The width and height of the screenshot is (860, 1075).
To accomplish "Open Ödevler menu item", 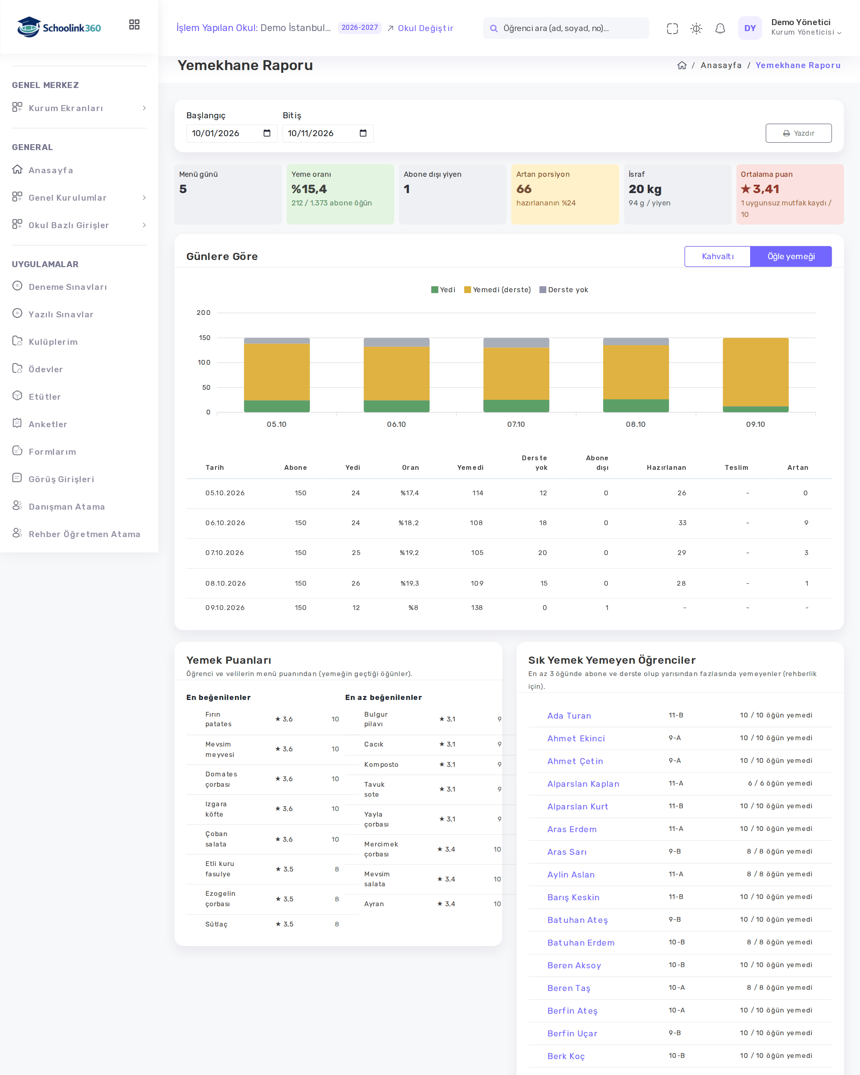I will pyautogui.click(x=45, y=369).
